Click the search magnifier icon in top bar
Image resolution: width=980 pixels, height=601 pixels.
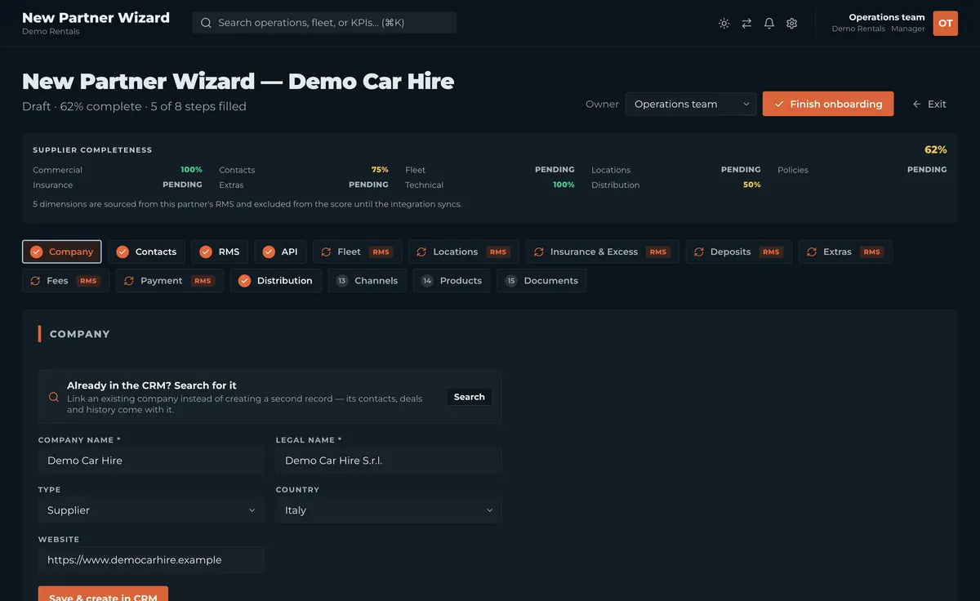tap(206, 23)
